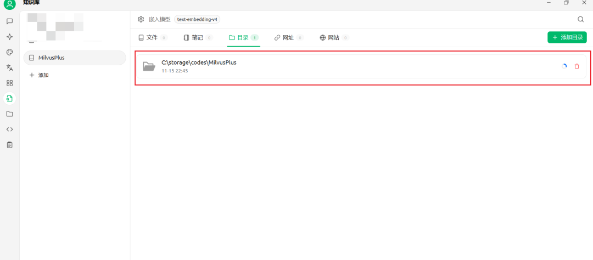The image size is (593, 260).
Task: Open the notes clipboard sidebar icon
Action: [x=10, y=145]
